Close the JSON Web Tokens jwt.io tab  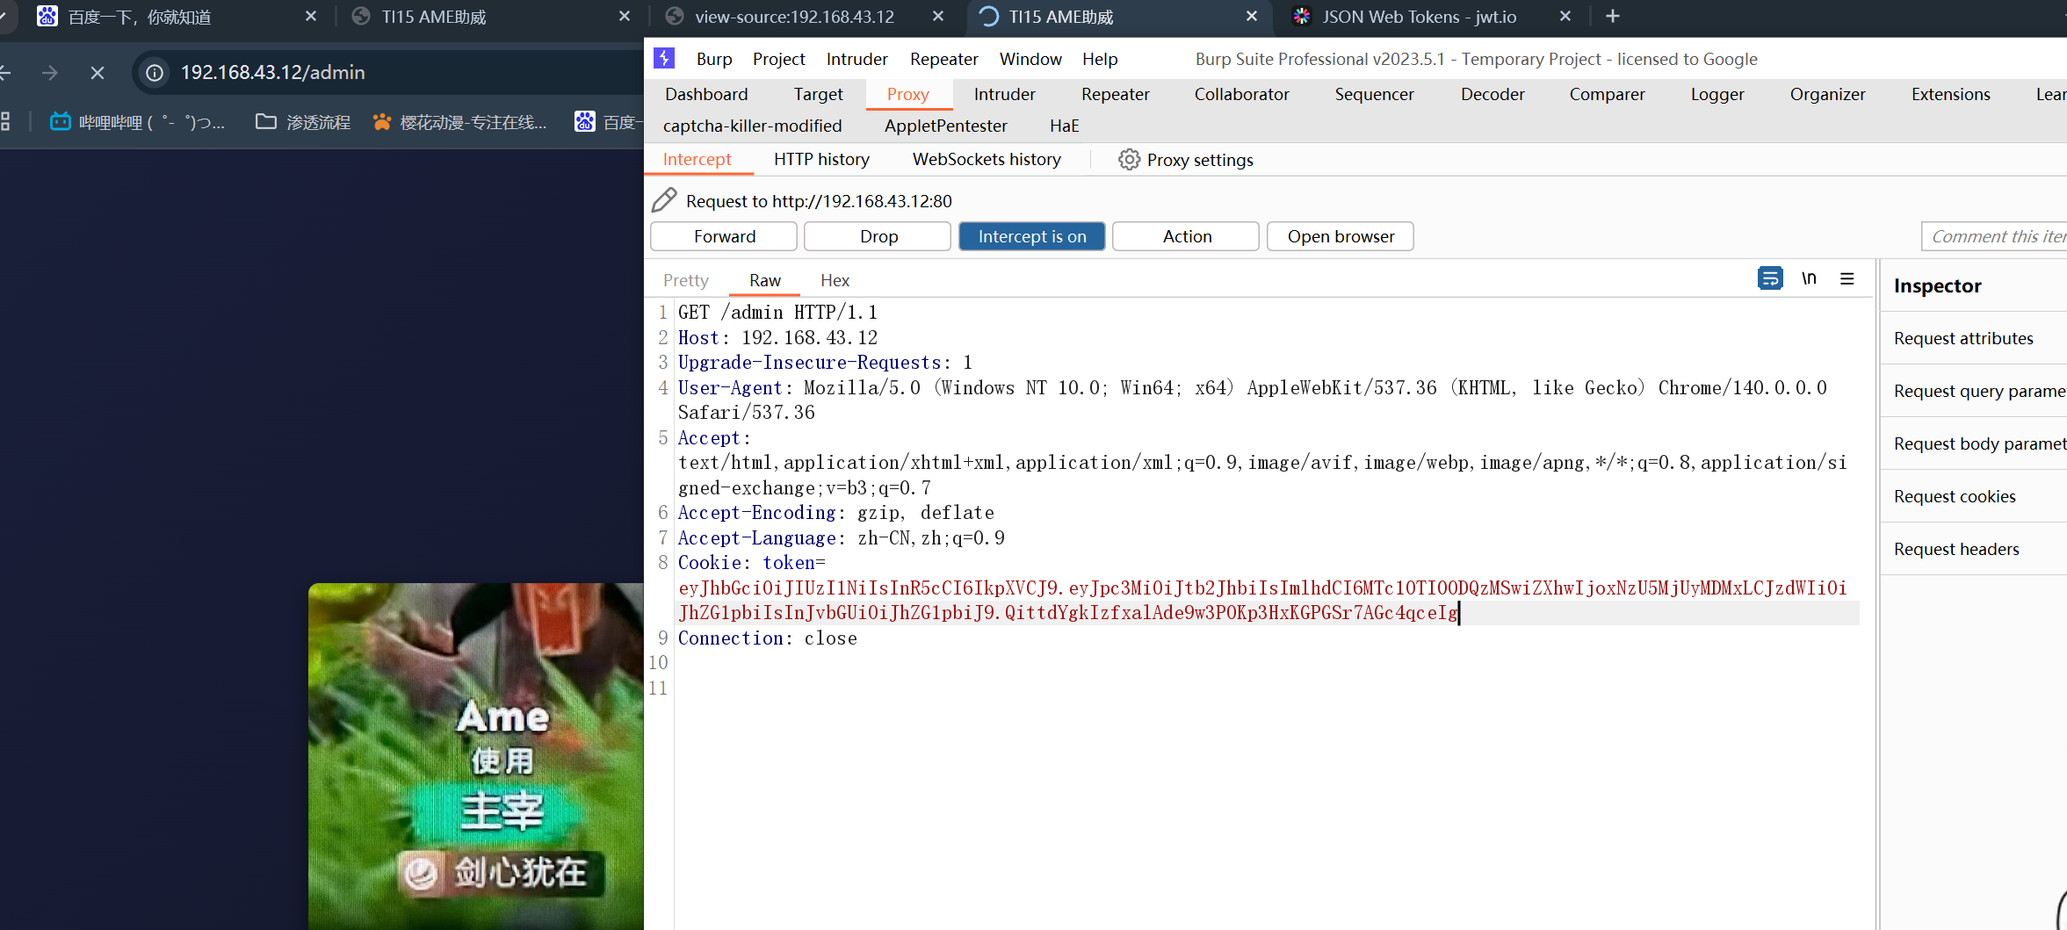(x=1565, y=16)
